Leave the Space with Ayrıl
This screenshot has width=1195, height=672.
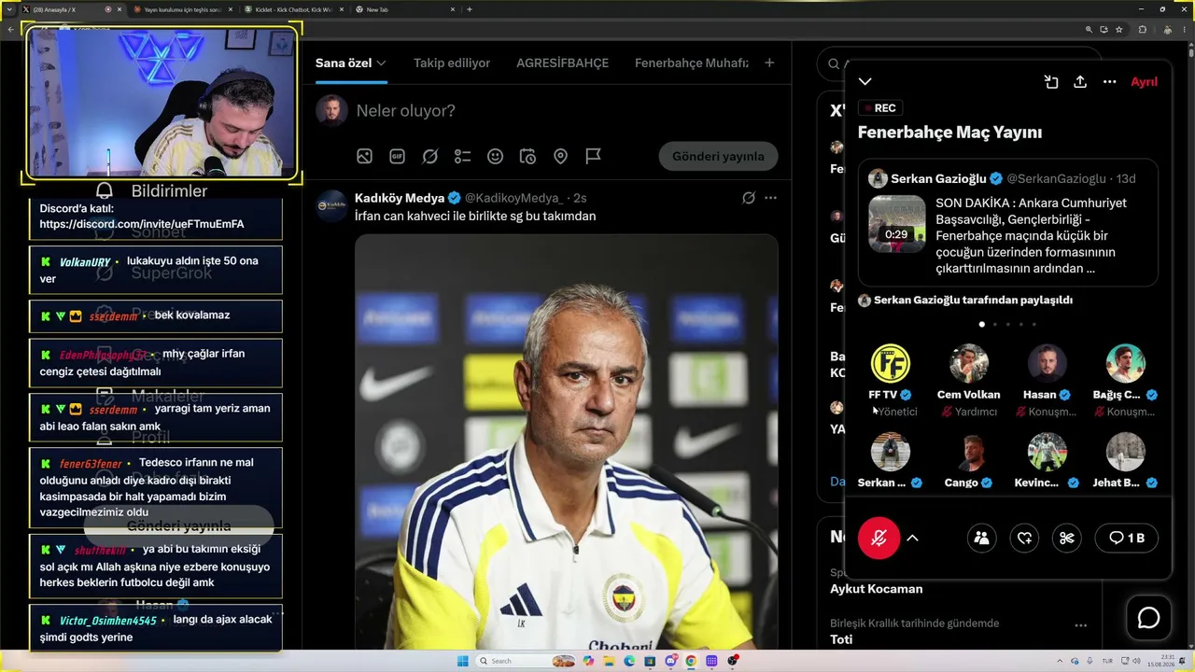coord(1144,81)
